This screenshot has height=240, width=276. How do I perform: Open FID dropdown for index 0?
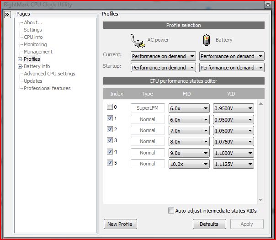(189, 108)
